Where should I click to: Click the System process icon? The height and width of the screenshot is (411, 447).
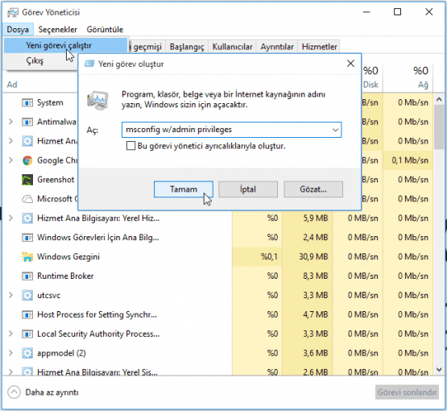(x=27, y=102)
